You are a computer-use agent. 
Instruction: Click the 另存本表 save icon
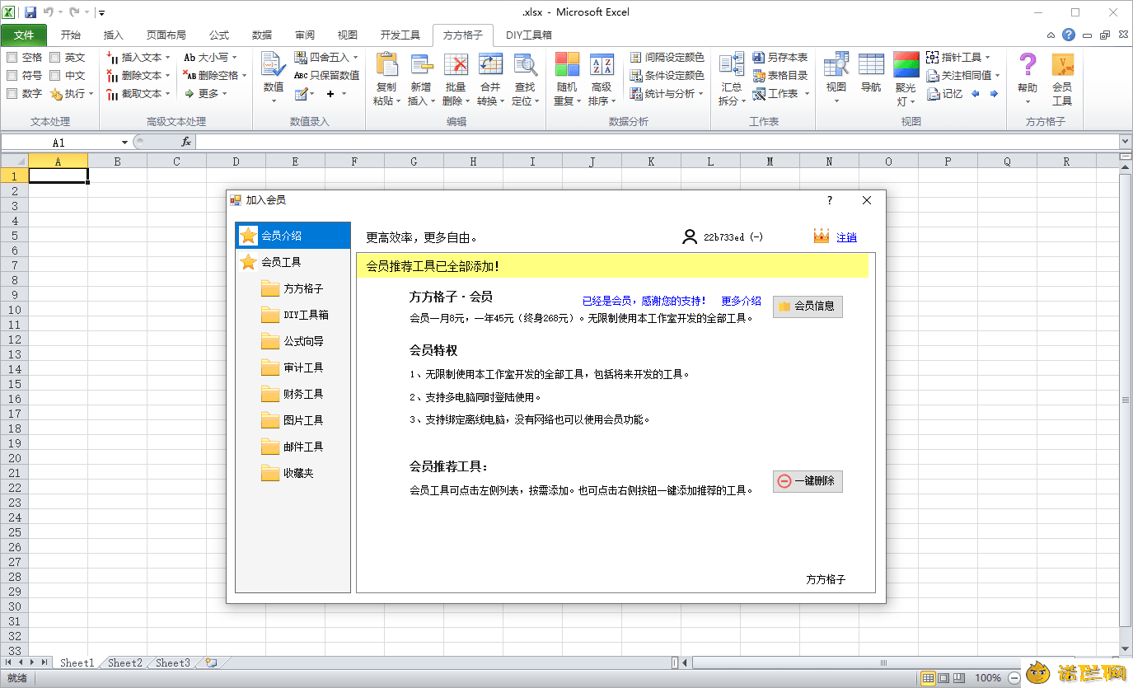758,57
